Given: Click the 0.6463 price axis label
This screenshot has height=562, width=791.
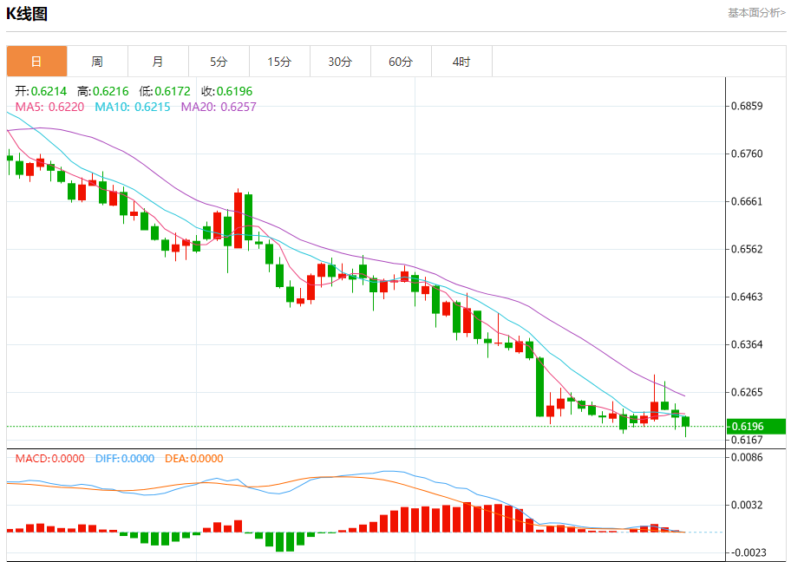Looking at the screenshot, I should tap(747, 297).
